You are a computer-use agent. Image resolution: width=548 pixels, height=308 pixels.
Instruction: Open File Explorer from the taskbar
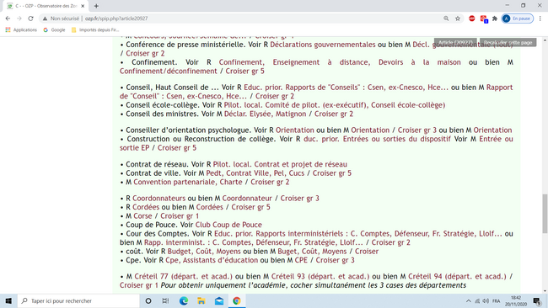pos(201,300)
